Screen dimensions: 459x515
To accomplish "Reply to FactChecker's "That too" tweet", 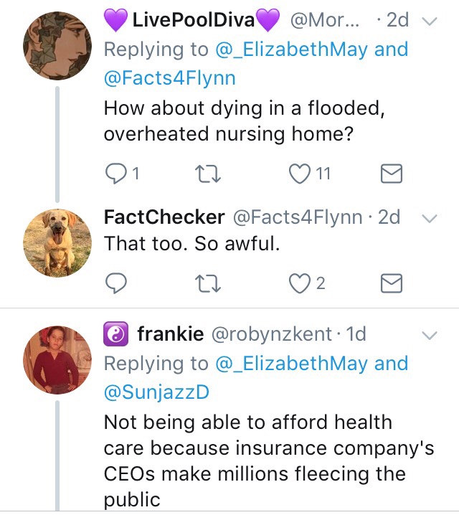I will (116, 284).
